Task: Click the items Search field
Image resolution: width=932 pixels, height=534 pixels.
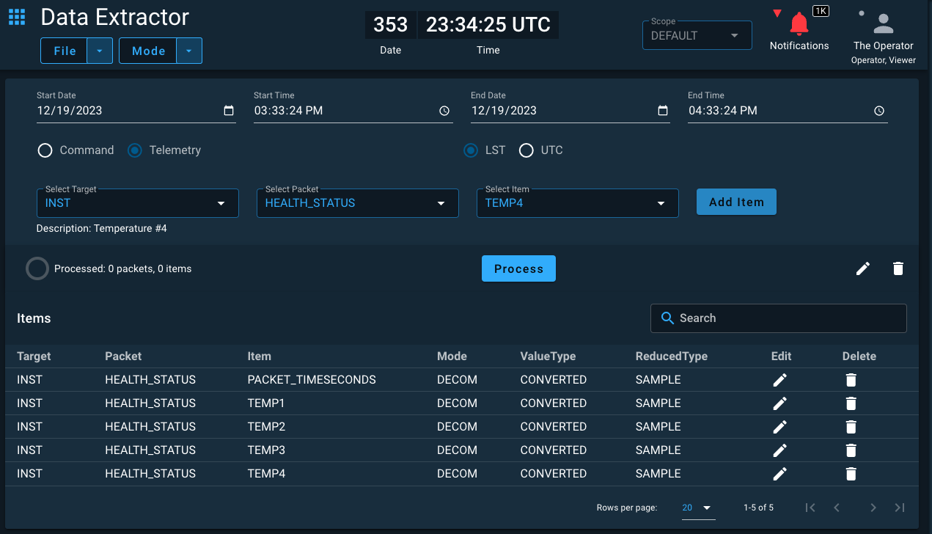Action: coord(779,318)
